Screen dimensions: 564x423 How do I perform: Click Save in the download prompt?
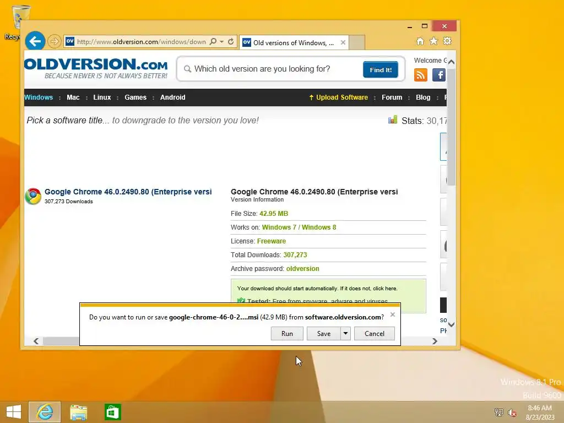[324, 333]
